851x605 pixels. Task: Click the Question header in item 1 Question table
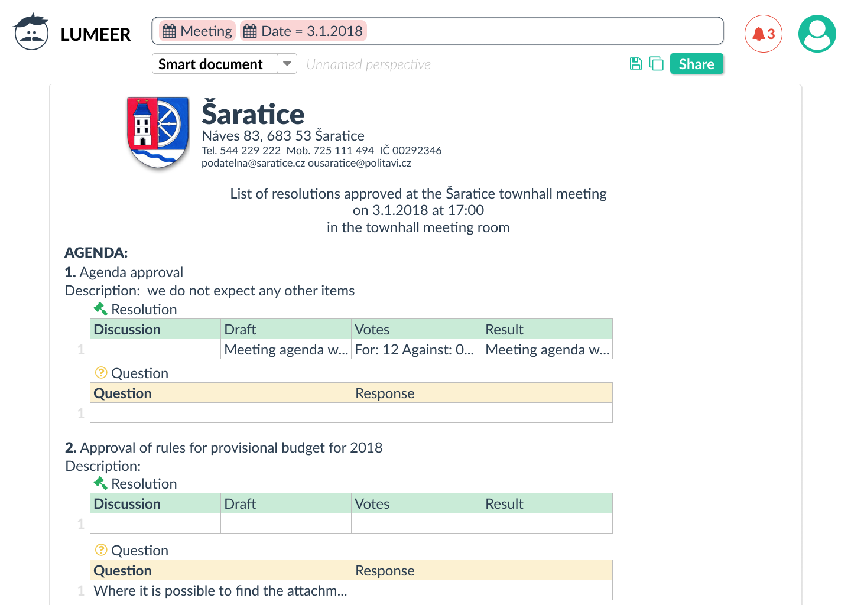(221, 393)
